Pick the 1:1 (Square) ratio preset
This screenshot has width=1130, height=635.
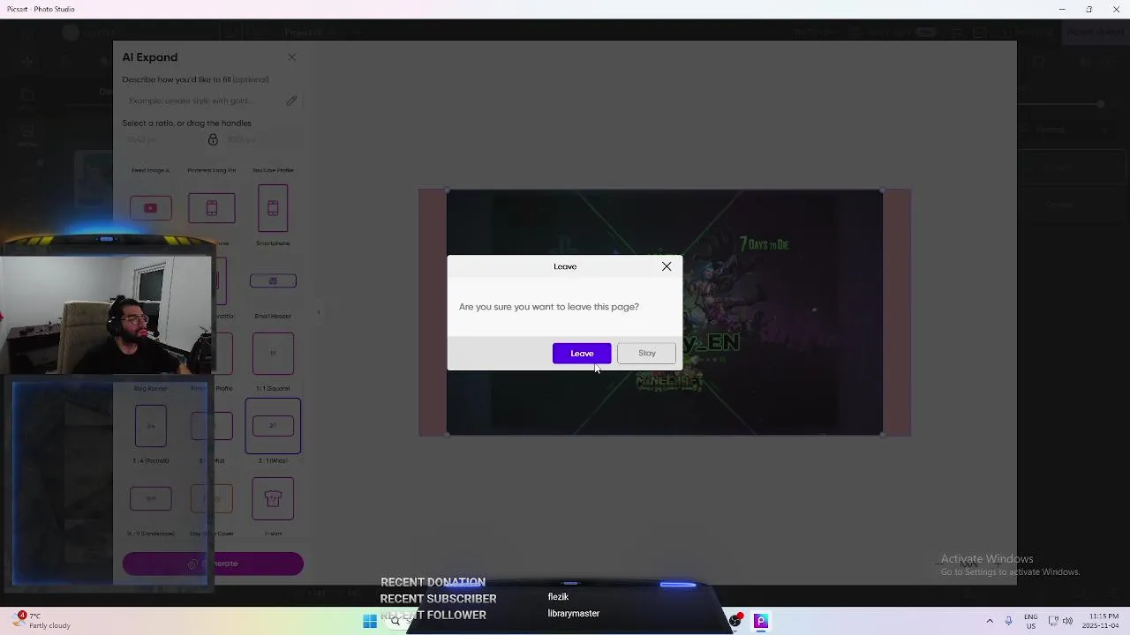click(273, 353)
